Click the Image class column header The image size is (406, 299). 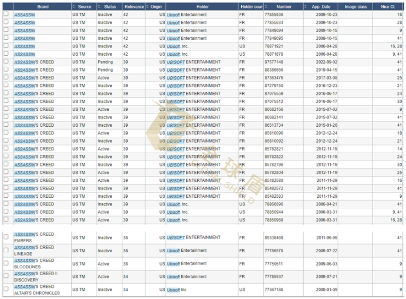coord(355,7)
